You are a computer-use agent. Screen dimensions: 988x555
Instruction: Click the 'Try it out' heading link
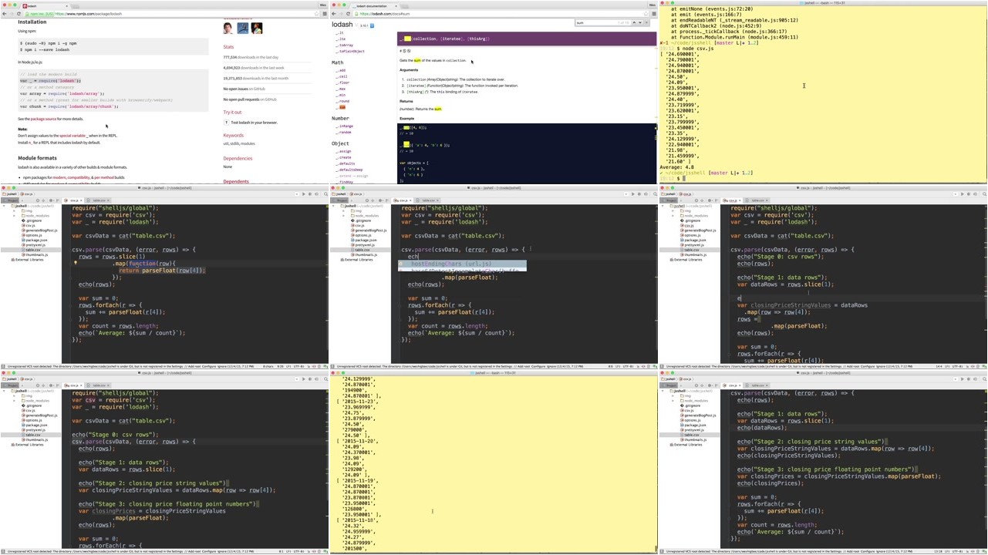(x=232, y=112)
